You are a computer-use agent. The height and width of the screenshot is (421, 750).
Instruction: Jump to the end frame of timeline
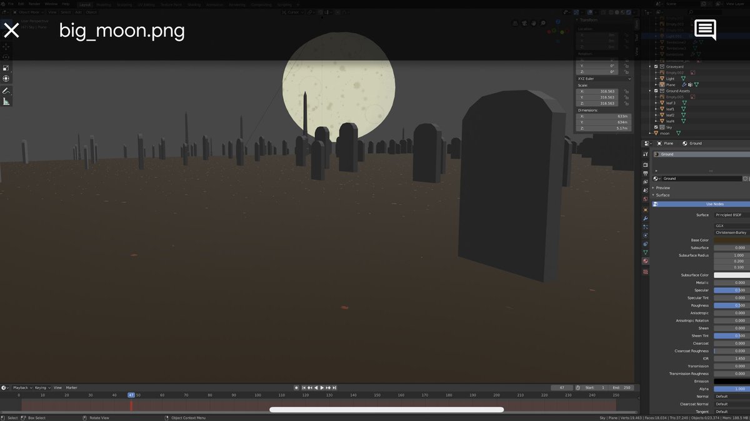(x=334, y=388)
